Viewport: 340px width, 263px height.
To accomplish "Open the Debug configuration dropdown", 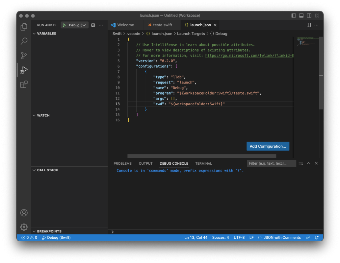I will 84,25.
